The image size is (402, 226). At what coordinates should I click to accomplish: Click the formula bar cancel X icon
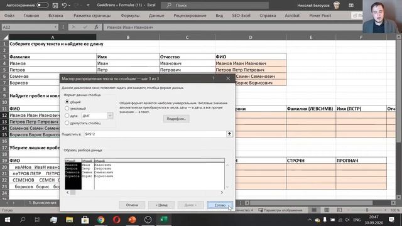(73, 27)
